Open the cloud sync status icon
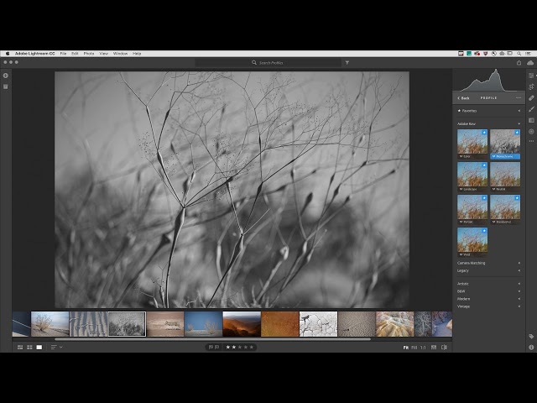The height and width of the screenshot is (403, 537). [530, 62]
